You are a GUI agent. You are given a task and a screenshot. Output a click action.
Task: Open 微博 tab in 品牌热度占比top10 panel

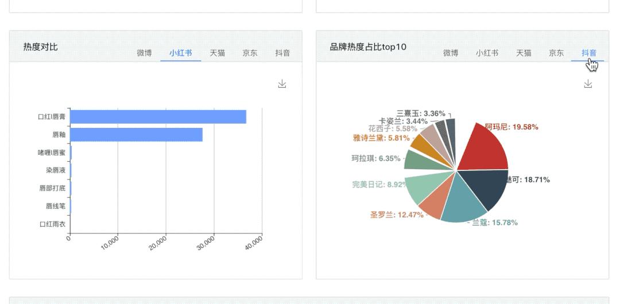tap(451, 53)
